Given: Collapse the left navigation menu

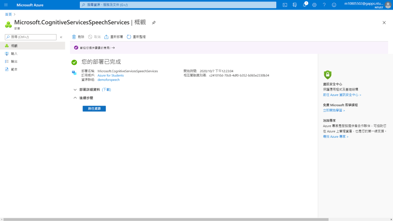Looking at the screenshot, I should coord(61,37).
